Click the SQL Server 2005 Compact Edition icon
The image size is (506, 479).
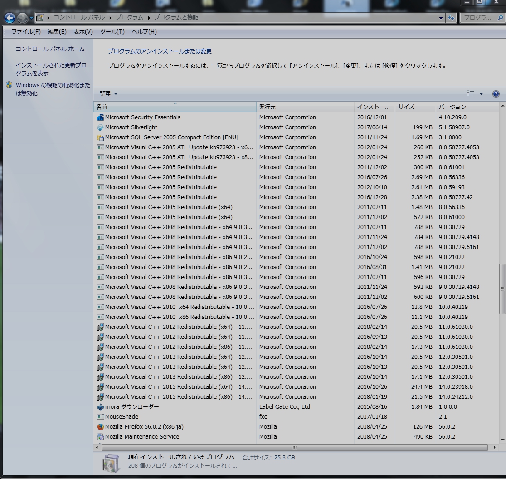[x=100, y=137]
